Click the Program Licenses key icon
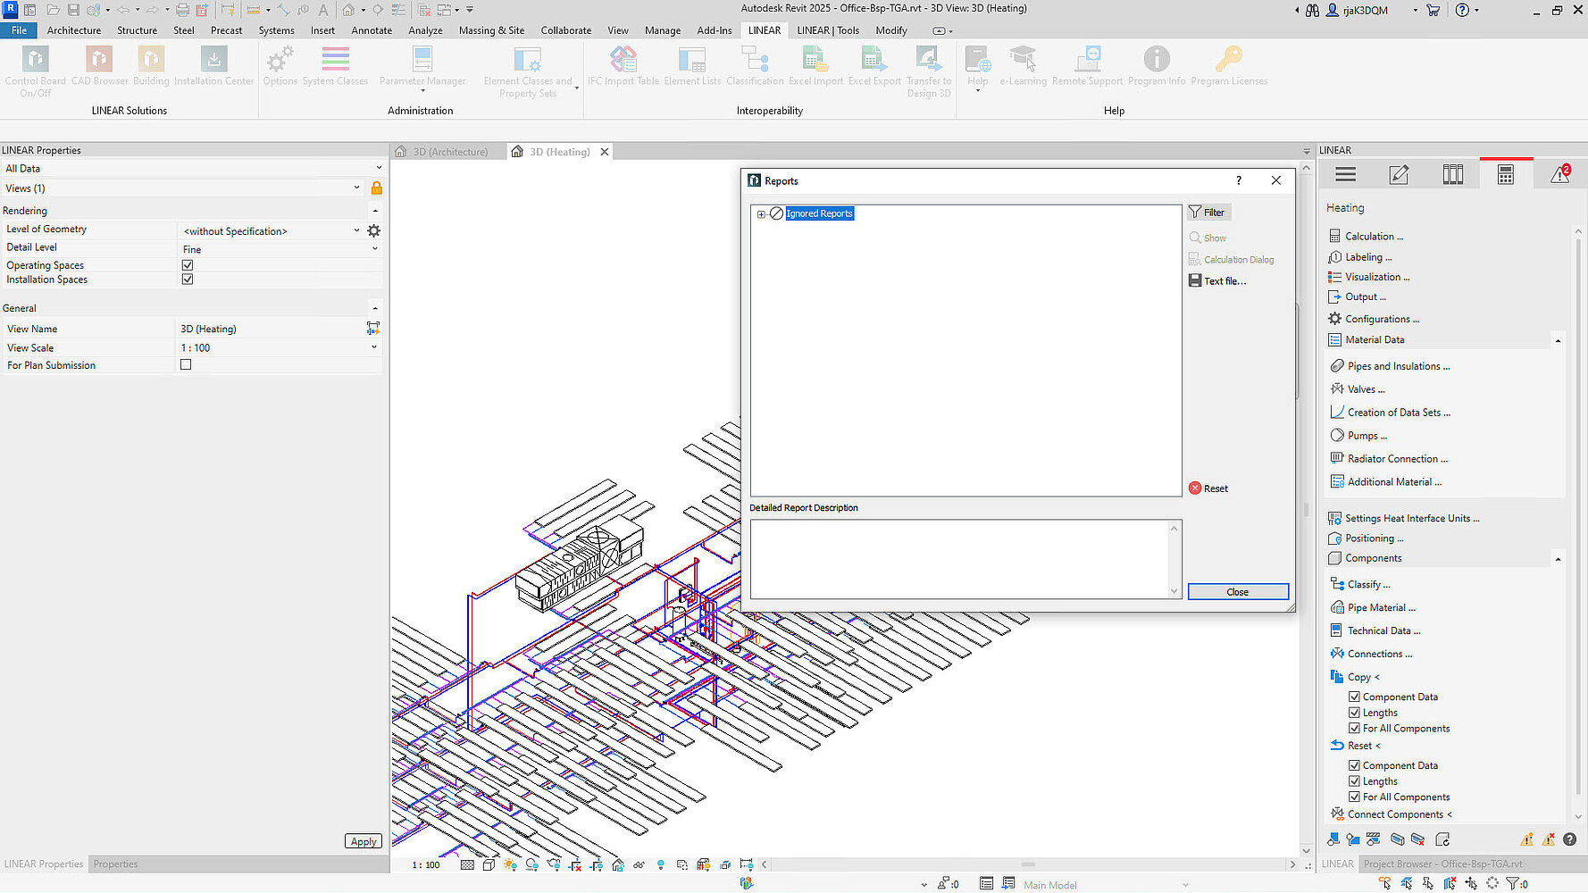 (x=1229, y=60)
